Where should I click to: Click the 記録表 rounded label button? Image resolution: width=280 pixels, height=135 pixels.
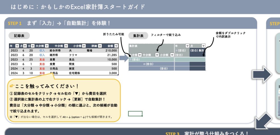pos(19,36)
